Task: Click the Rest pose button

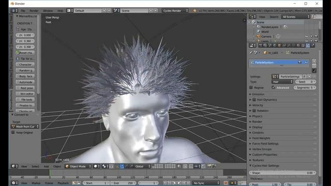Action: 25,88
